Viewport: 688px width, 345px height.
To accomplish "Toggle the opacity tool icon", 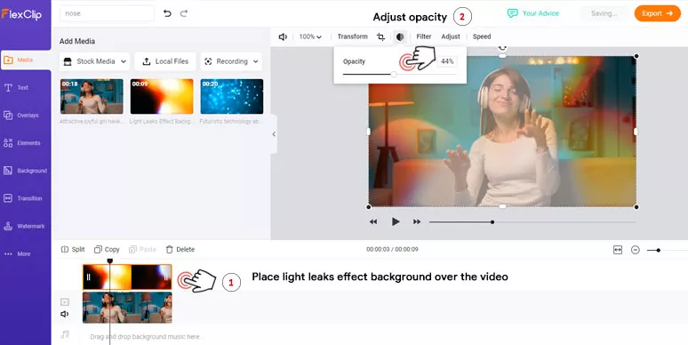I will pos(400,36).
